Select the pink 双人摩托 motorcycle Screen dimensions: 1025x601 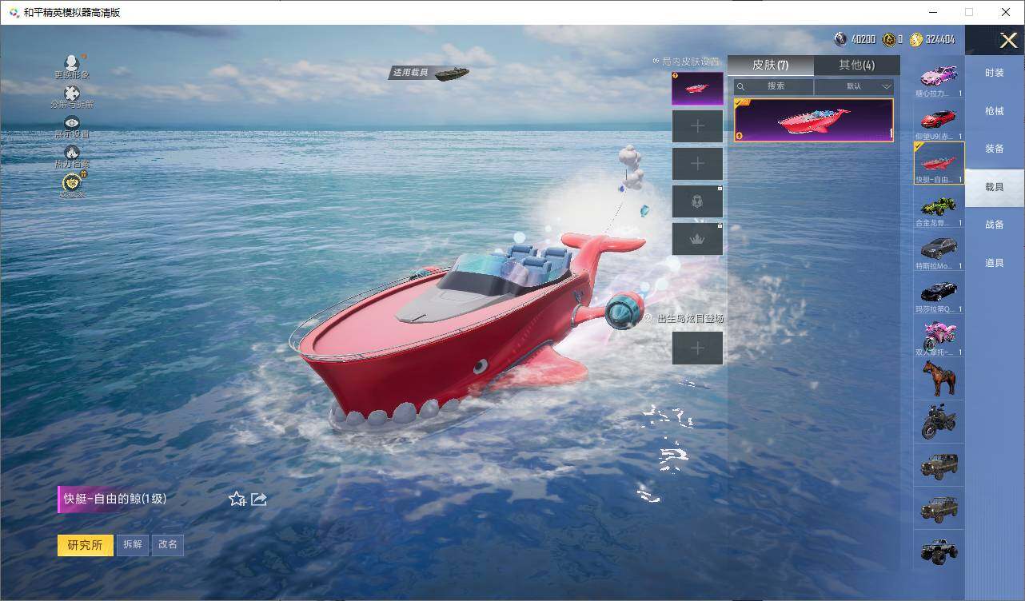click(x=939, y=336)
